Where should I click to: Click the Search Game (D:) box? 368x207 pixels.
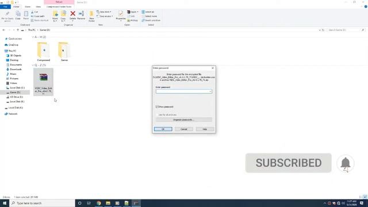click(x=346, y=30)
